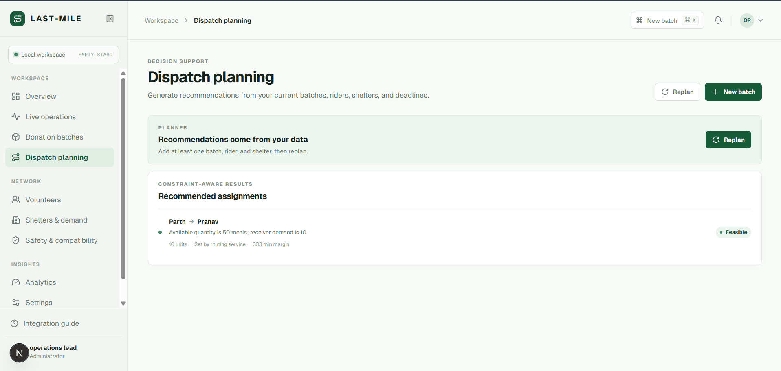Click the Settings sliders icon

pyautogui.click(x=16, y=303)
